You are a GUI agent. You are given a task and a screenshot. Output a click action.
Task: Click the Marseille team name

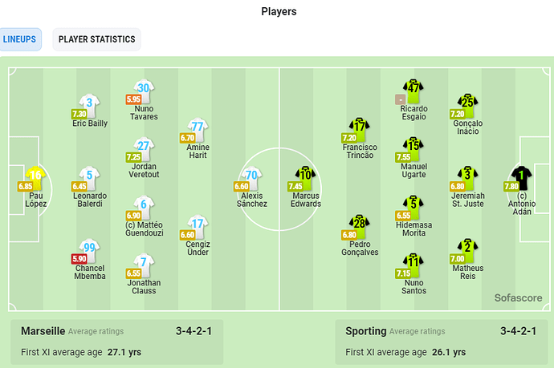[43, 331]
